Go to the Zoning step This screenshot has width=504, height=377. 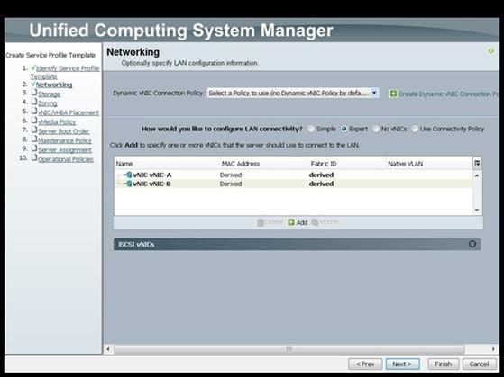[48, 103]
